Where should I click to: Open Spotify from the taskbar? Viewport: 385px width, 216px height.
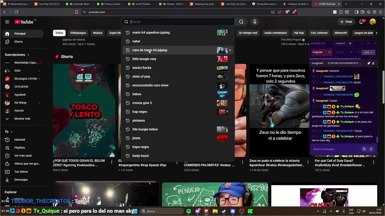tap(189, 211)
